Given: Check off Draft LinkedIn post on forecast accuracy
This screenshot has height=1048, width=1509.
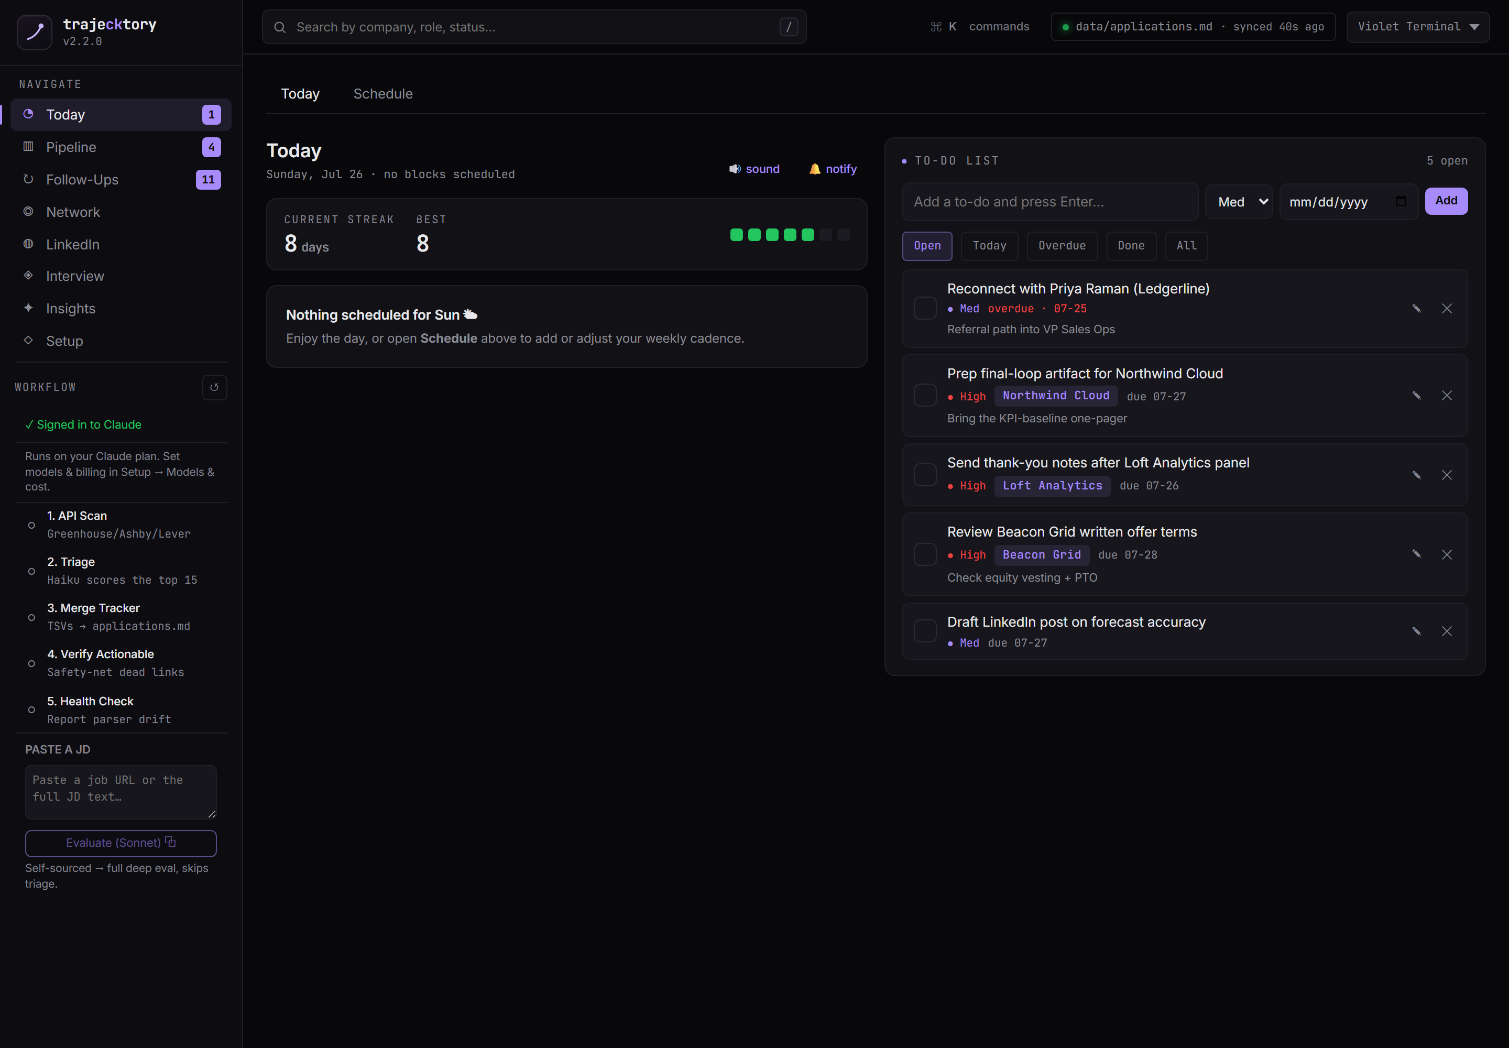Looking at the screenshot, I should point(925,631).
